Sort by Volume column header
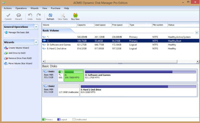200x123 pixels. point(59,25)
